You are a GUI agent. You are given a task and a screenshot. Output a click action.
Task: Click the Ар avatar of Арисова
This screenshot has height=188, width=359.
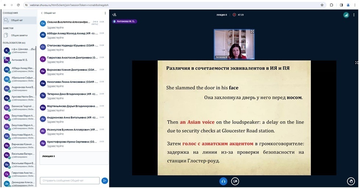pyautogui.click(x=7, y=98)
